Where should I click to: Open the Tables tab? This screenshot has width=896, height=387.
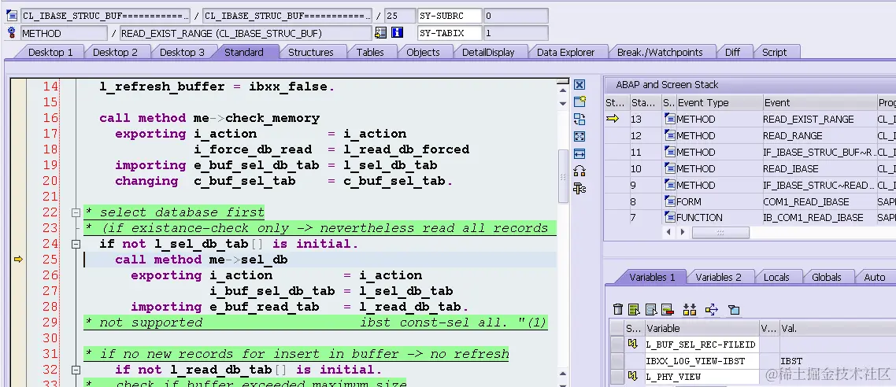370,52
